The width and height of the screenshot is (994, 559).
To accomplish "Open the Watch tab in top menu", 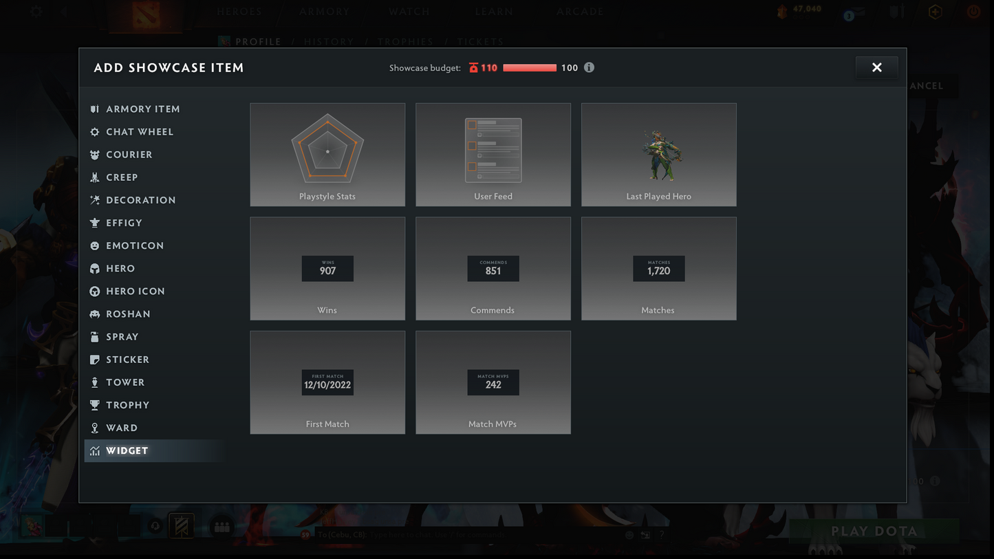I will 409,12.
